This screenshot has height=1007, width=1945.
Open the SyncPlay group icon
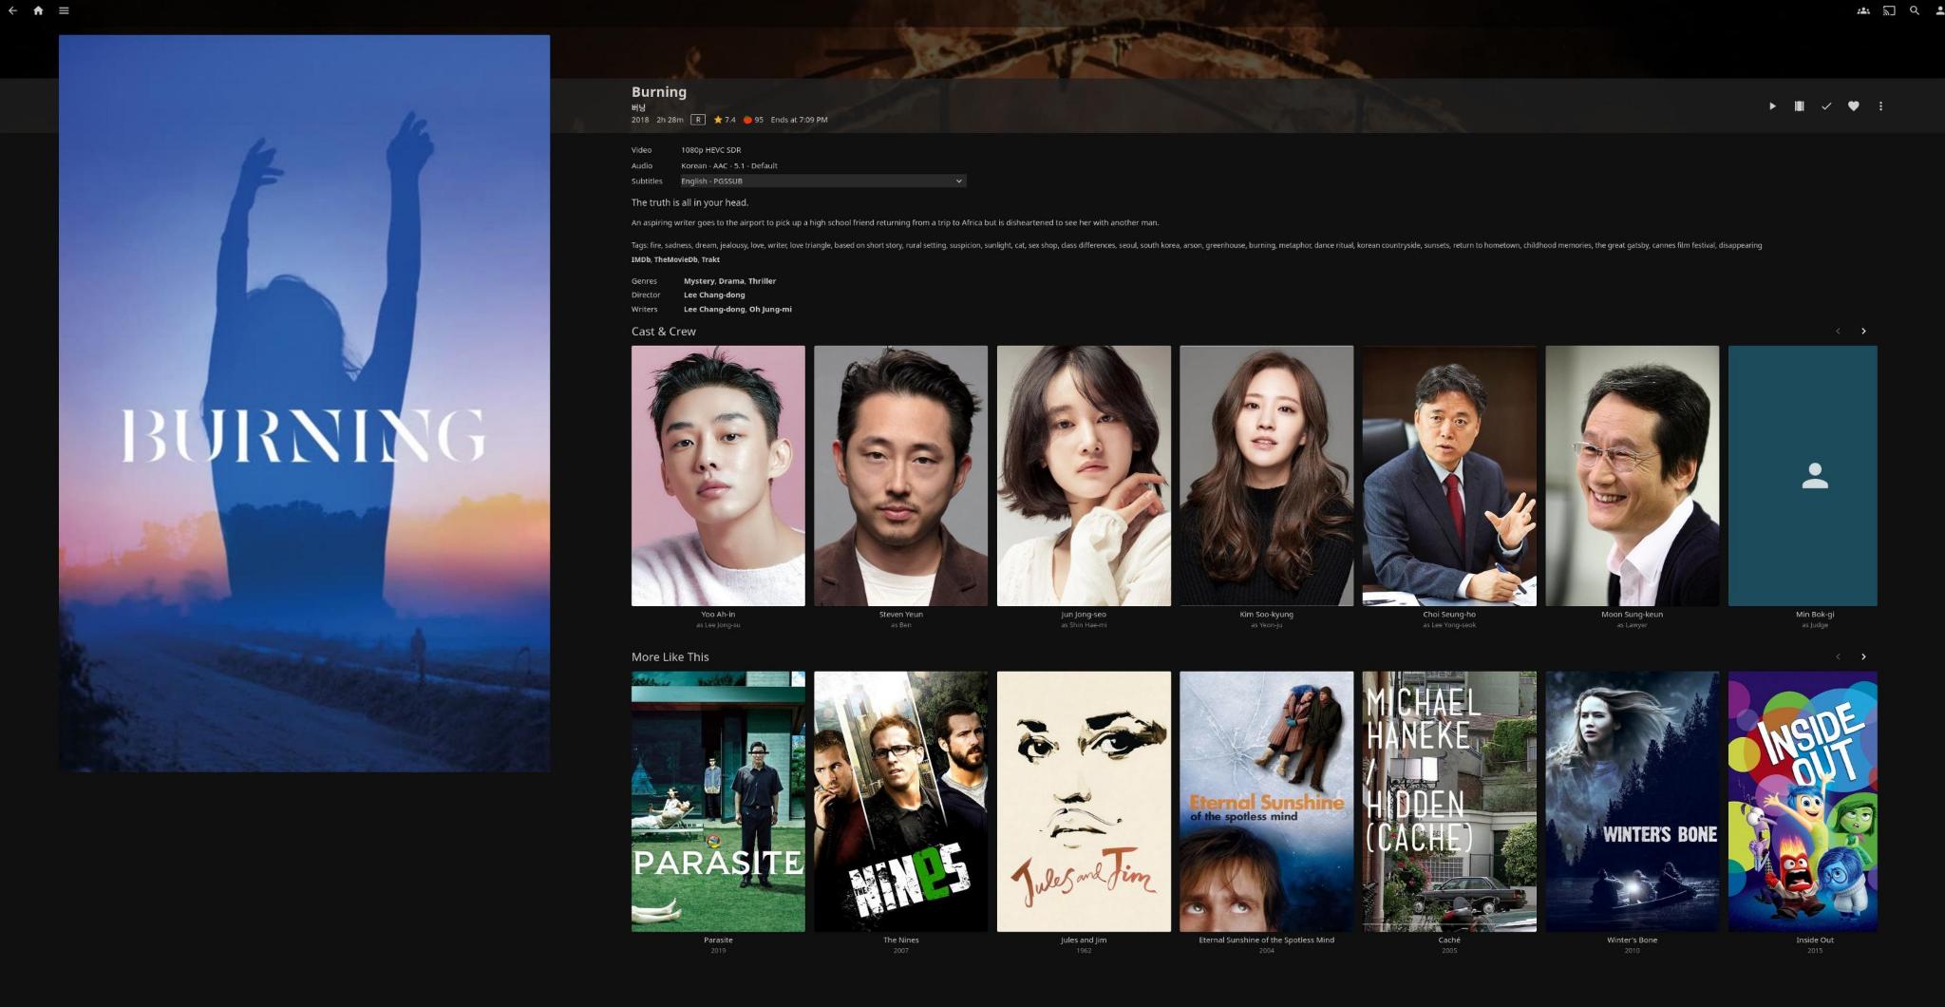point(1863,10)
